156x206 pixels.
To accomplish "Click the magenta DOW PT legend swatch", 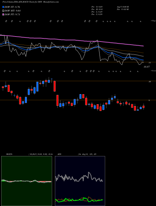I will [x=3, y=14].
